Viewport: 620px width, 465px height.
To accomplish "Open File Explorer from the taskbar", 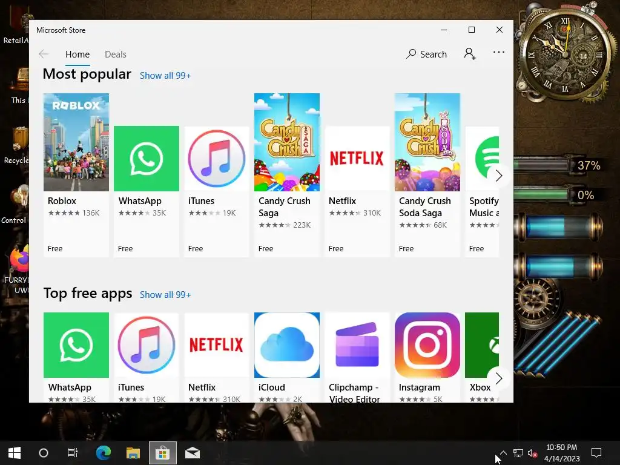I will tap(133, 453).
